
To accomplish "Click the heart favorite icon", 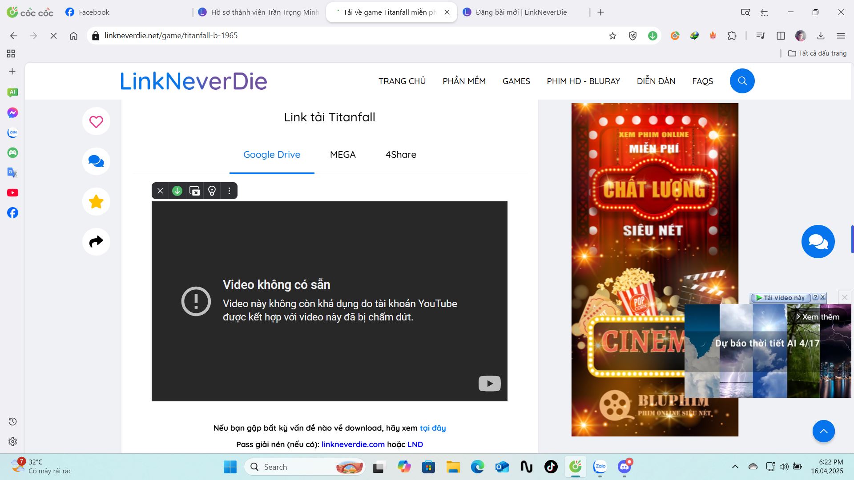I will 96,121.
